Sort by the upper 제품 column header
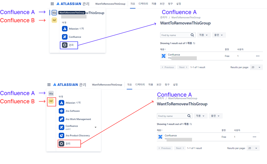The image size is (267, 164). (x=163, y=49)
